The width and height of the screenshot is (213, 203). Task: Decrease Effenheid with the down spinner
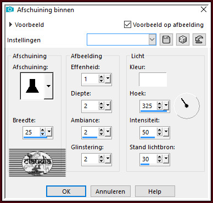point(102,81)
